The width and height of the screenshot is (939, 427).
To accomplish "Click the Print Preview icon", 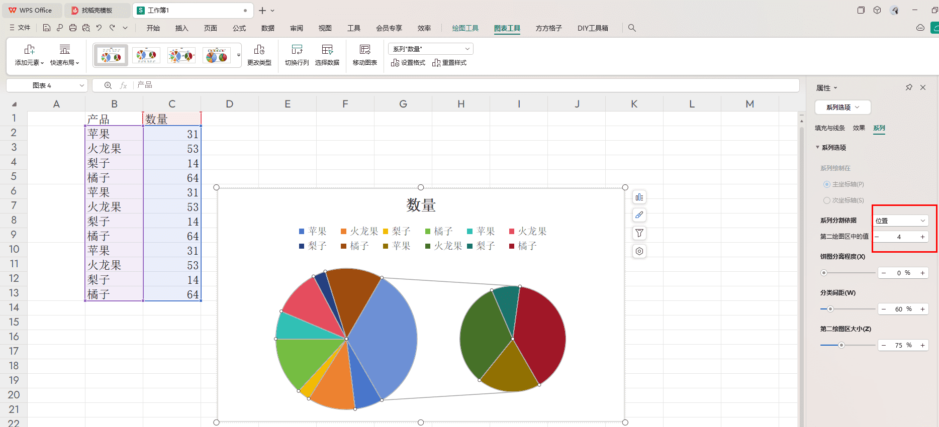I will click(86, 28).
